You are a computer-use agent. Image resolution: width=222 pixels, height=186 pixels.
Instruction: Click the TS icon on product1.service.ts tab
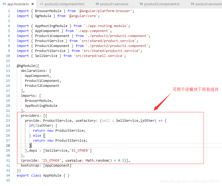tap(97, 4)
